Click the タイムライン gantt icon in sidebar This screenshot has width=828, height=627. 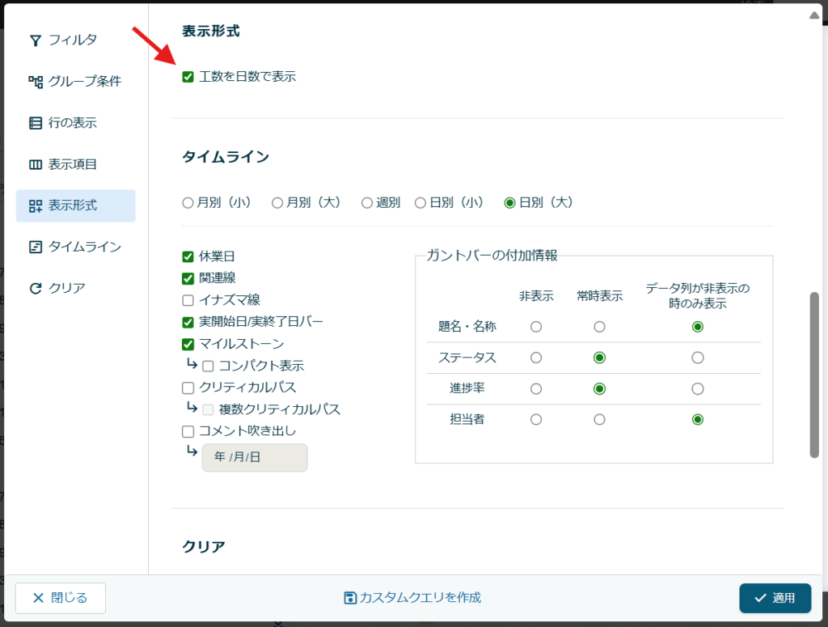[x=35, y=247]
